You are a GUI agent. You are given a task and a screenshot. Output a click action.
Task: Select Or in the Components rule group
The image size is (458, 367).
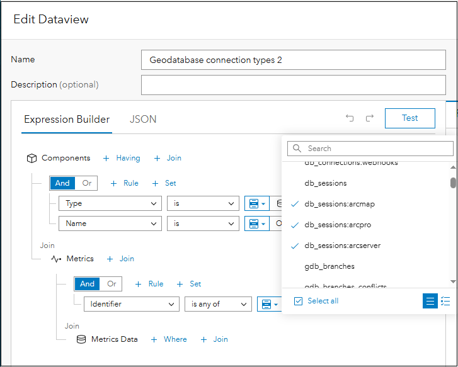87,183
